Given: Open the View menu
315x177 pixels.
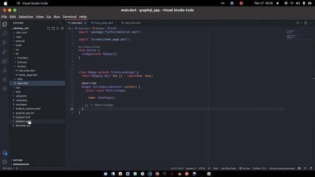Looking at the screenshot, I should [40, 17].
